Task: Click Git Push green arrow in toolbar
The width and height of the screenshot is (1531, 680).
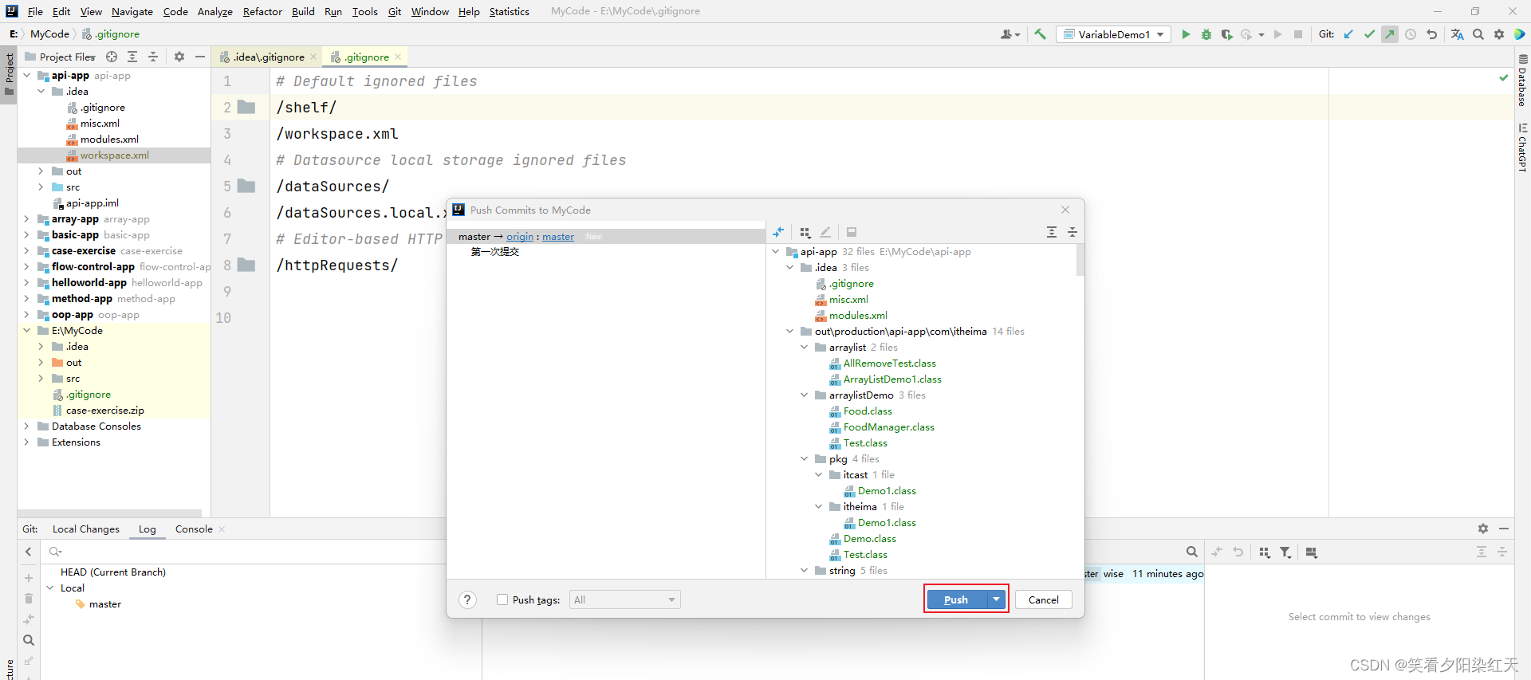Action: 1390,34
